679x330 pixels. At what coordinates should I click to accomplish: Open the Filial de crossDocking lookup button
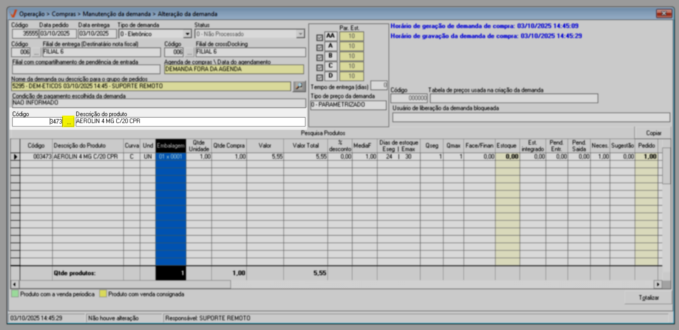click(x=189, y=52)
